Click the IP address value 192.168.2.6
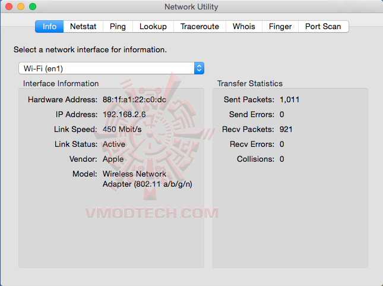 [x=125, y=115]
